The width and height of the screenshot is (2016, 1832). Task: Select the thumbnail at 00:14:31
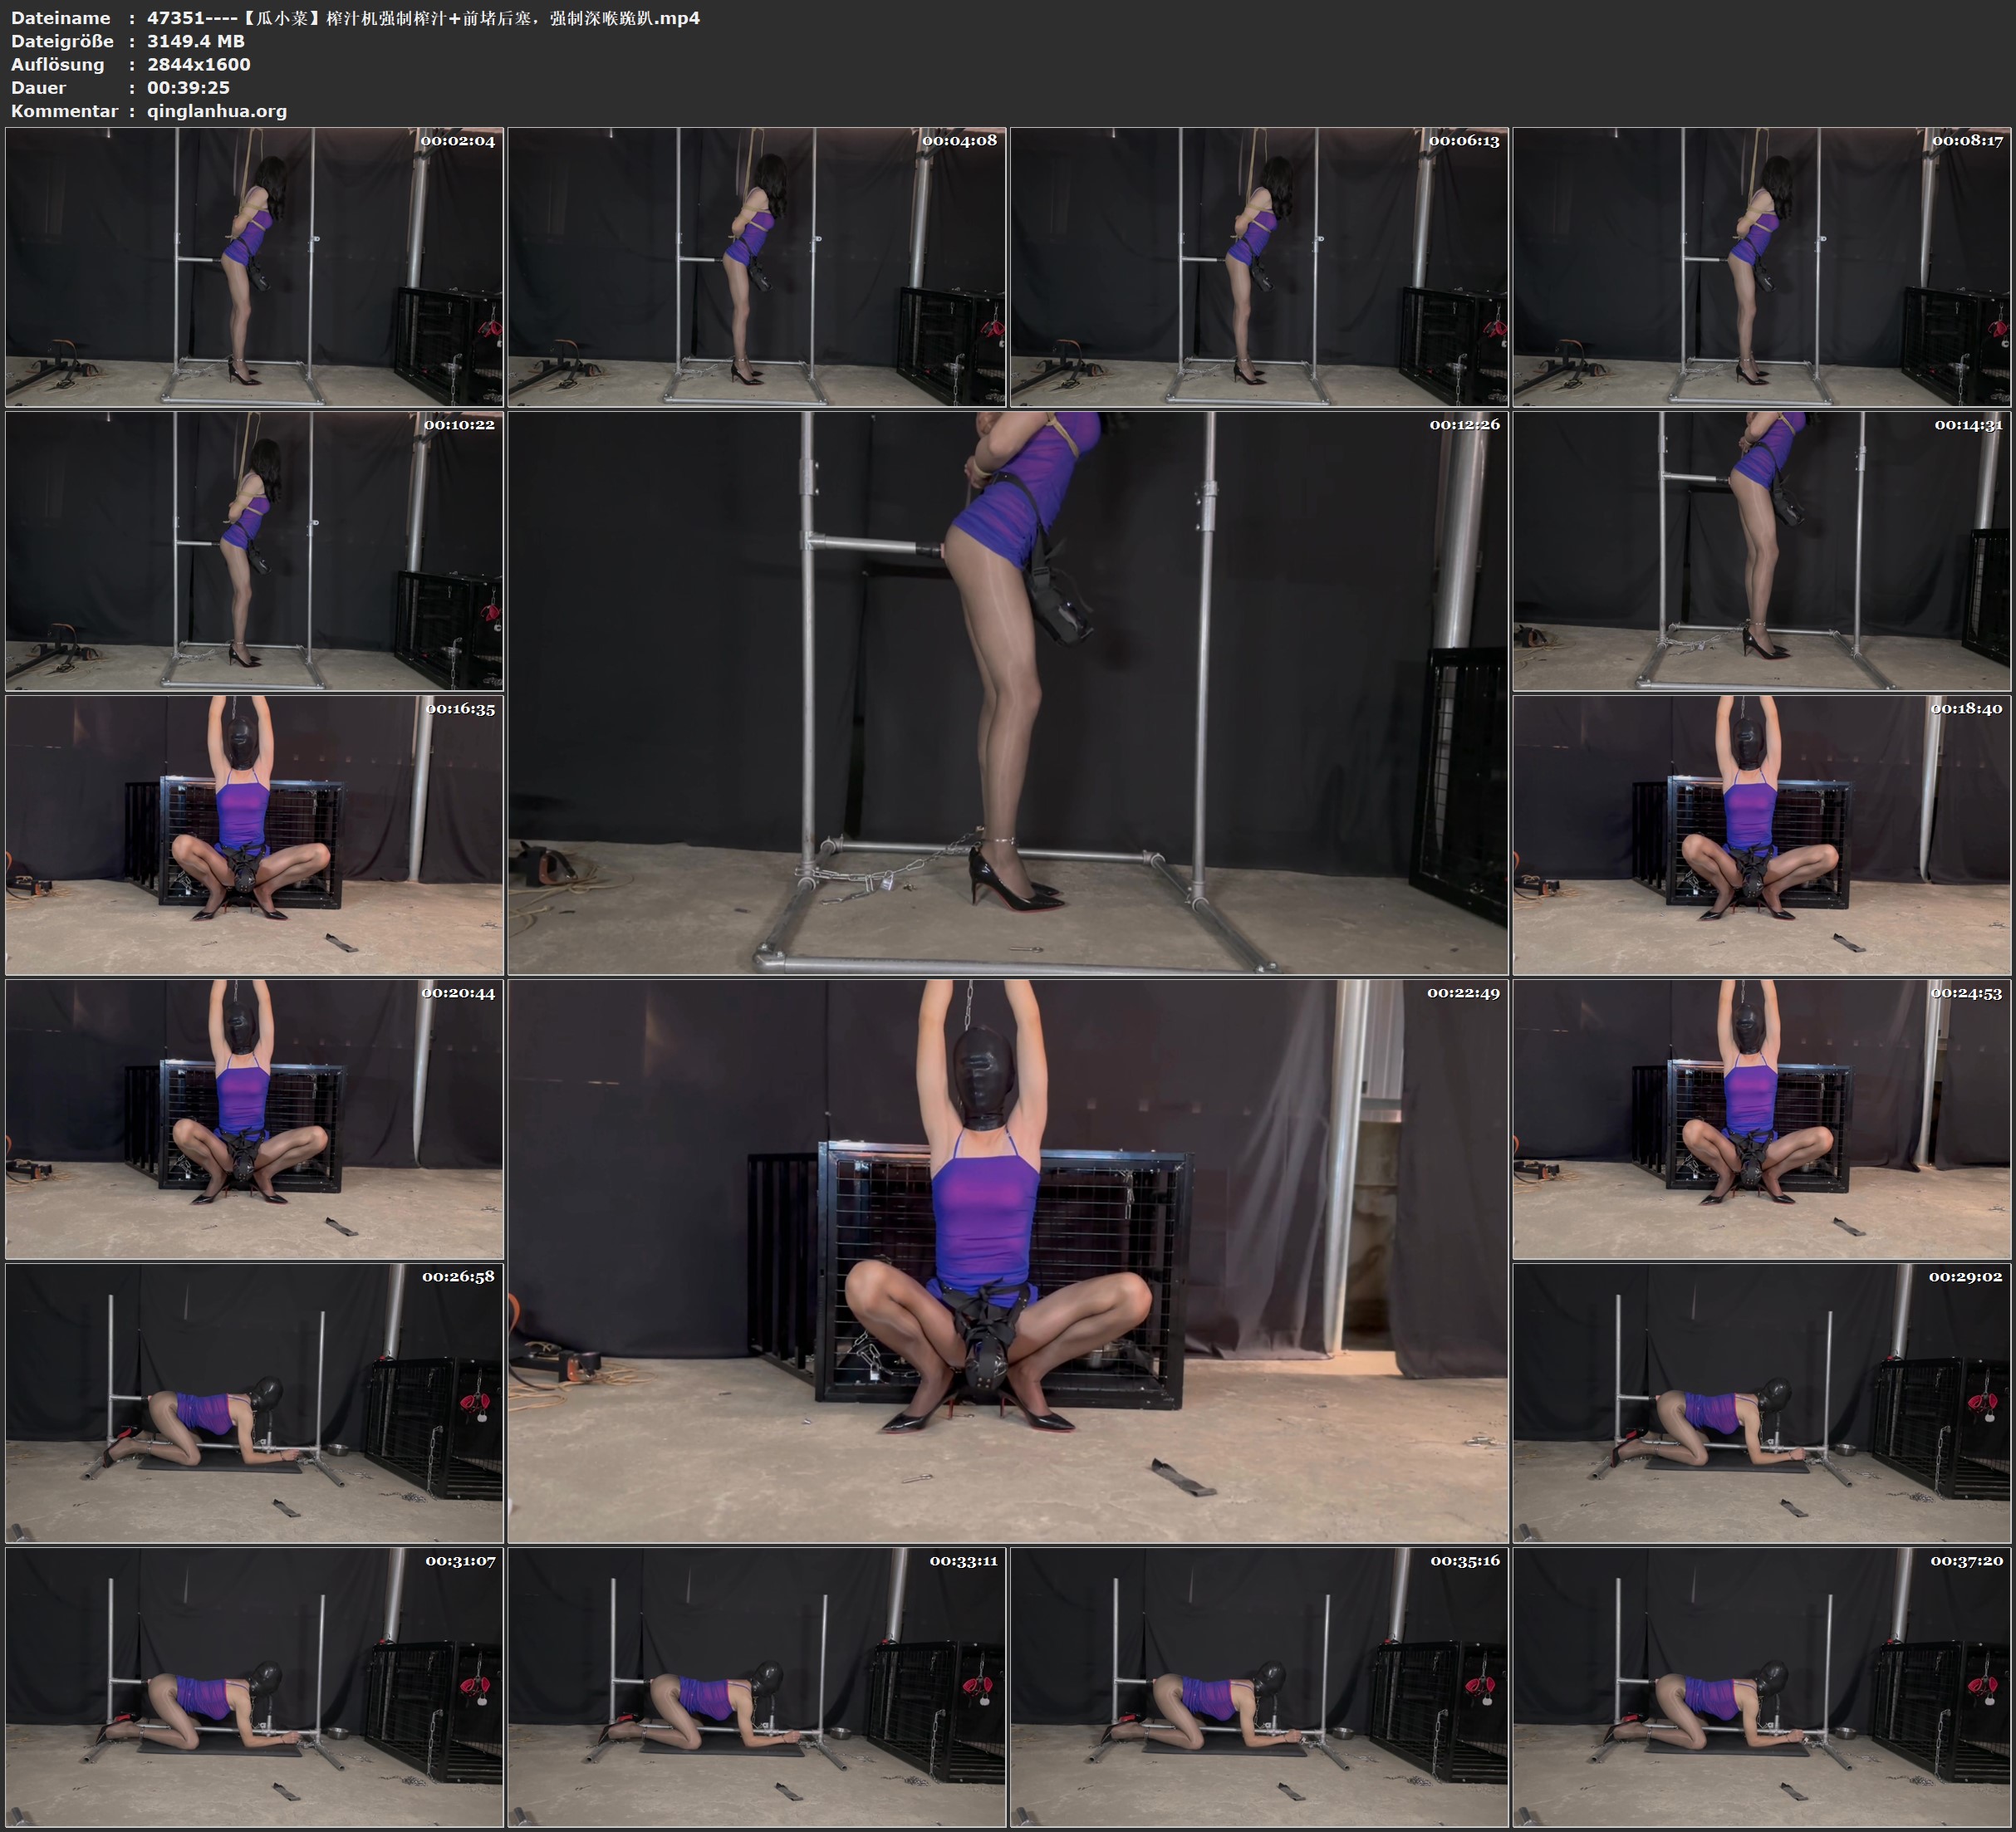point(1761,551)
